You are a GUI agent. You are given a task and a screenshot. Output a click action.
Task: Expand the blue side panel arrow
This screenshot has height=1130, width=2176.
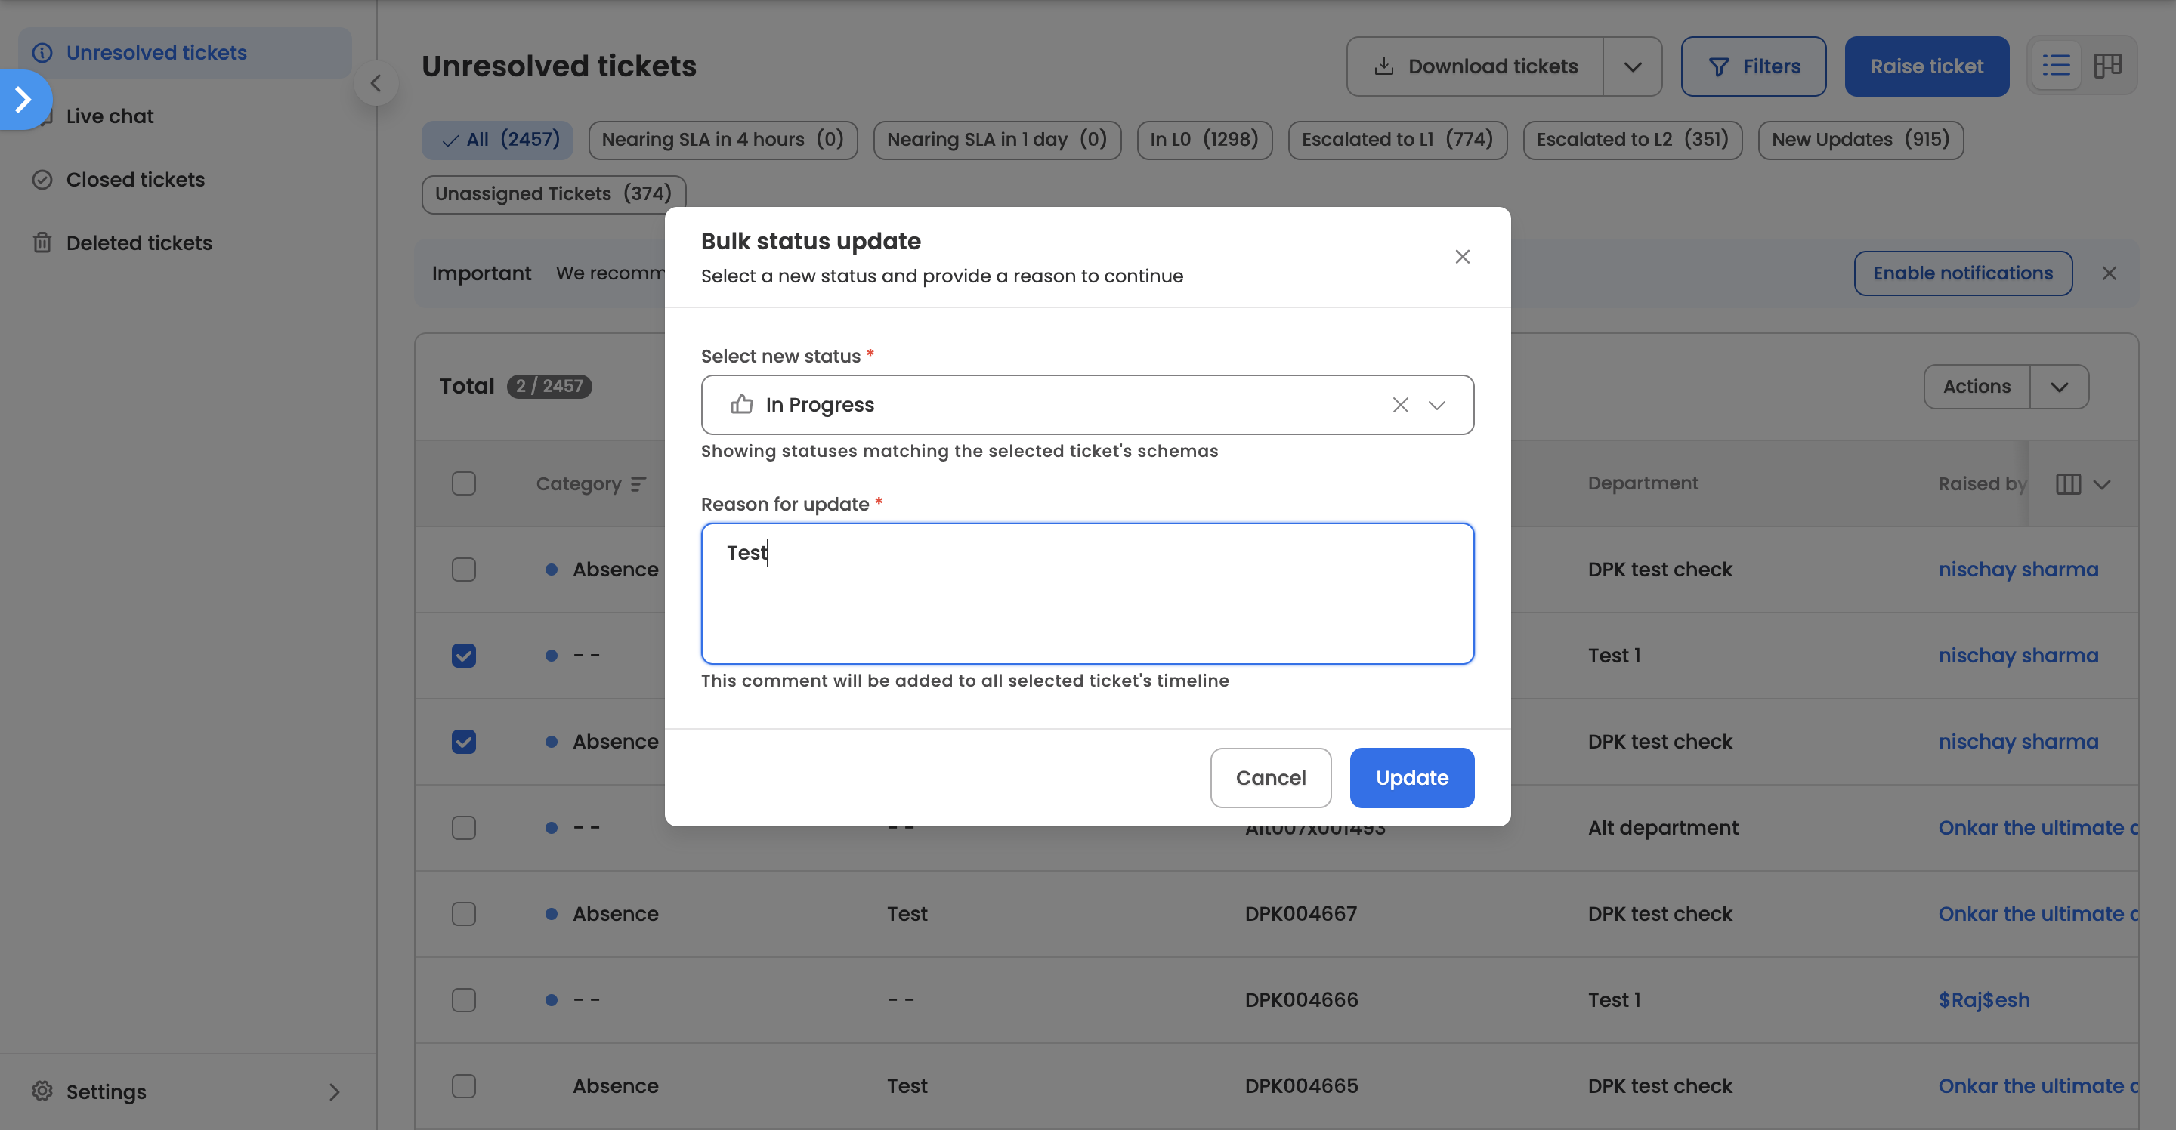coord(23,100)
